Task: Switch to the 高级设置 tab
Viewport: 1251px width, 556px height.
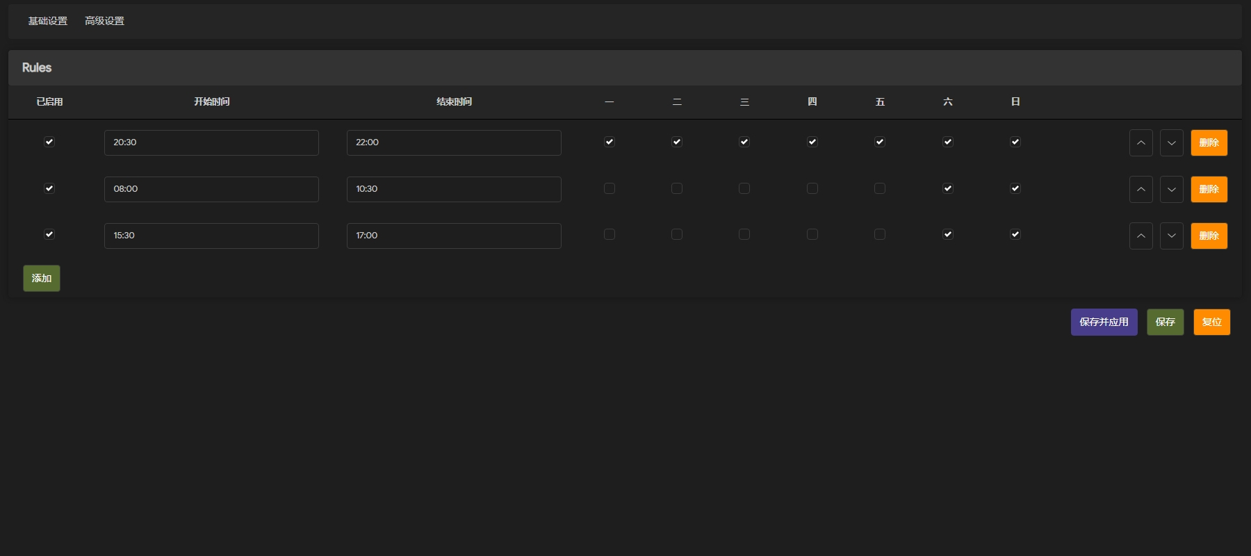Action: (104, 21)
